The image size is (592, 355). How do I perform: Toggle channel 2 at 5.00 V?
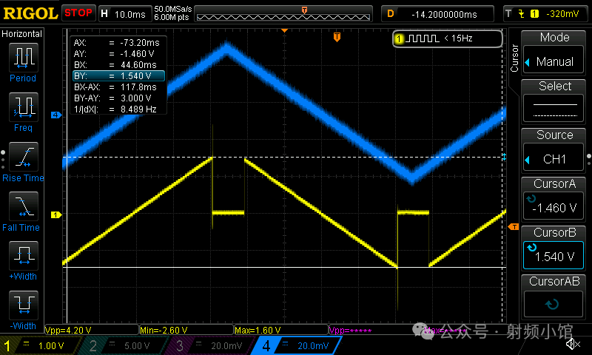click(x=124, y=345)
